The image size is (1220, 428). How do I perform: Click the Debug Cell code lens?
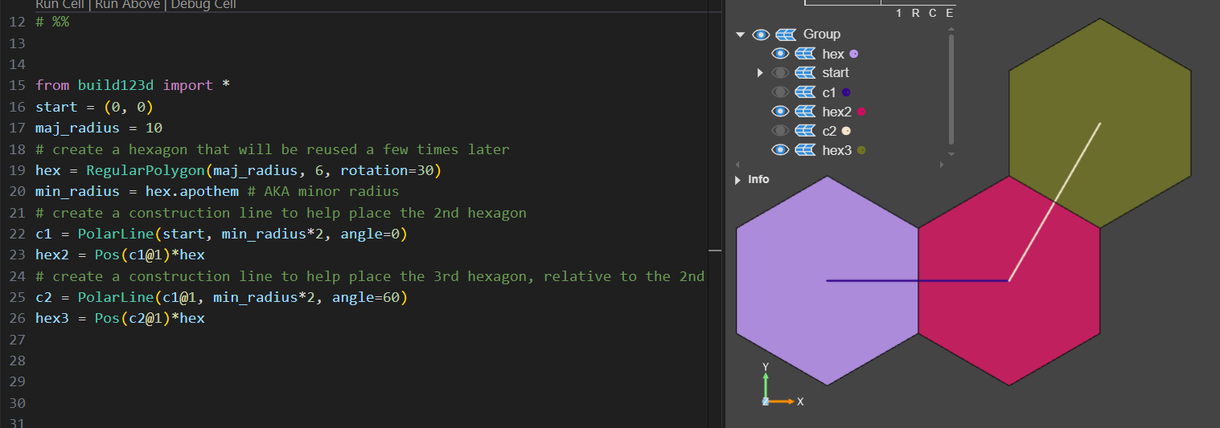click(203, 5)
